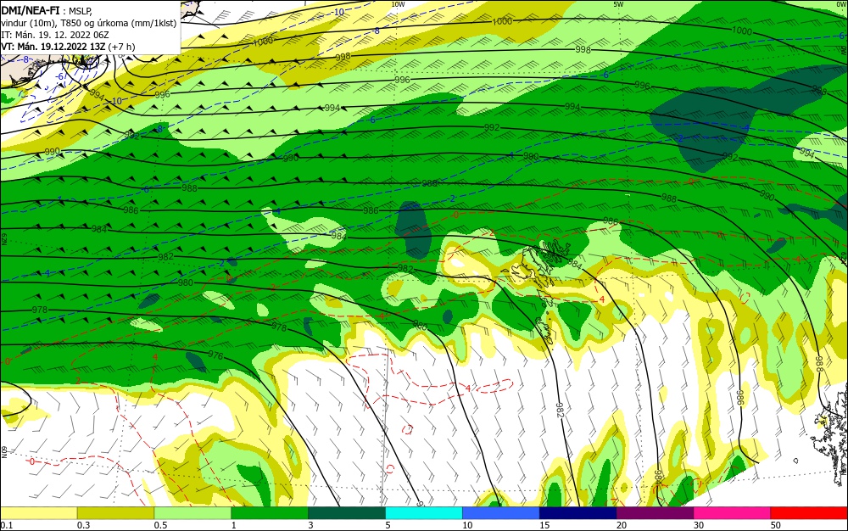
Task: Click the '5W' longitude label
Action: pos(618,4)
